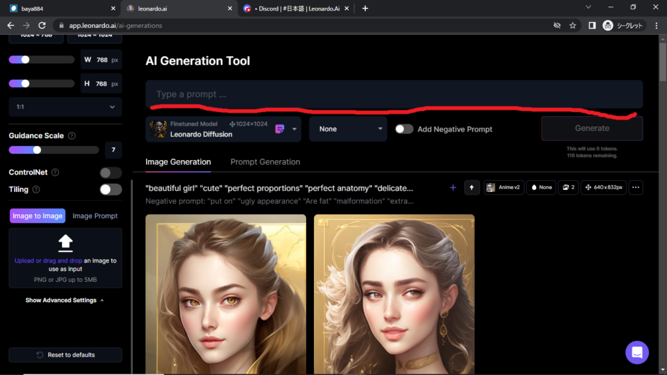Click the Guidance Scale slider handle
The height and width of the screenshot is (375, 667).
(37, 150)
